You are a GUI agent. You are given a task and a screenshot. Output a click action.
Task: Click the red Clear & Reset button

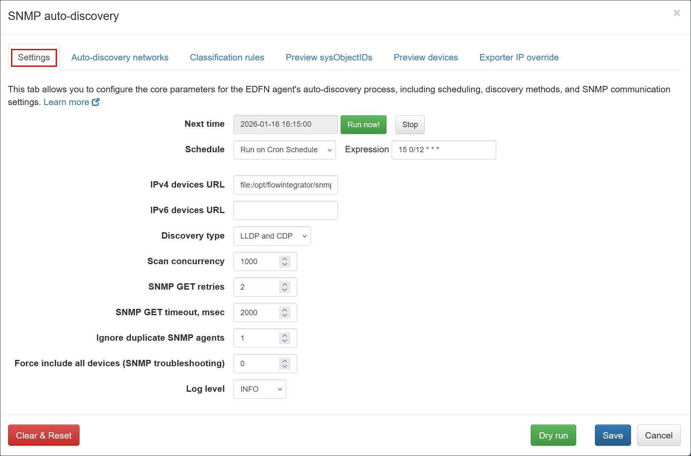point(44,435)
